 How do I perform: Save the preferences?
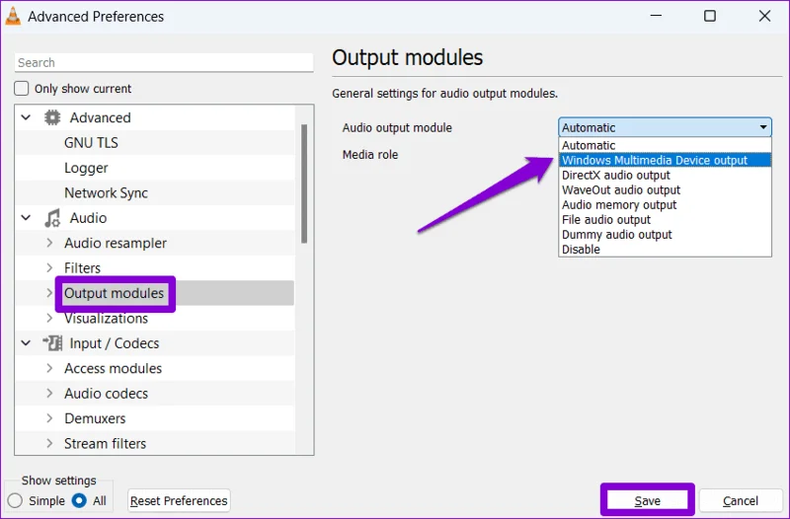tap(648, 500)
